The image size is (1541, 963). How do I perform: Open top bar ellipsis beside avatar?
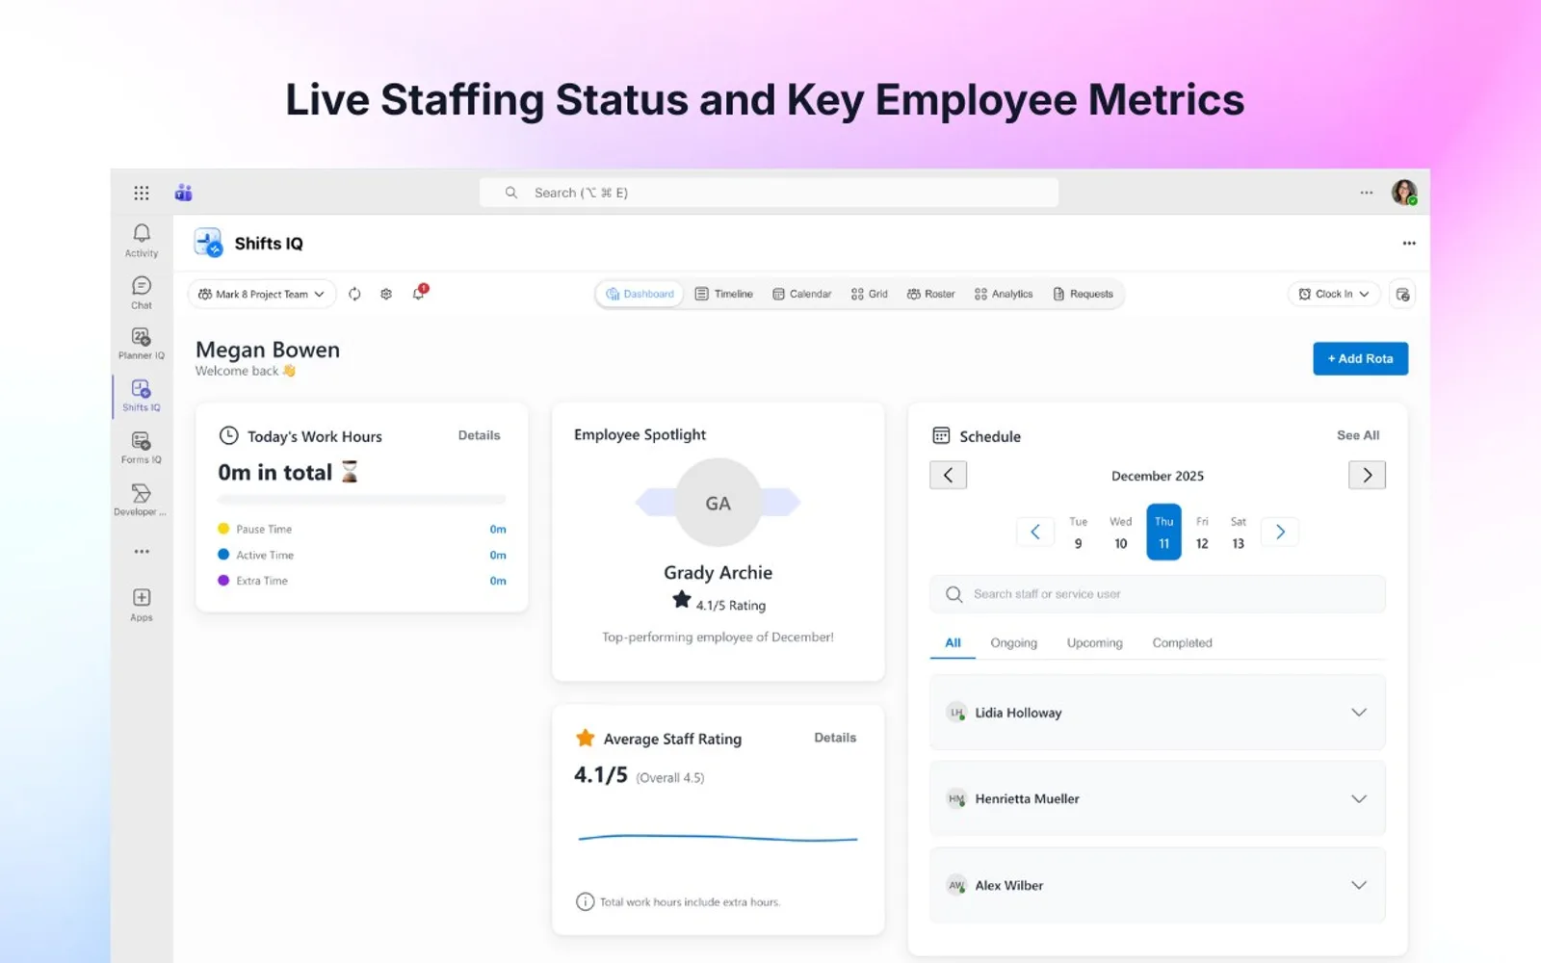tap(1366, 193)
